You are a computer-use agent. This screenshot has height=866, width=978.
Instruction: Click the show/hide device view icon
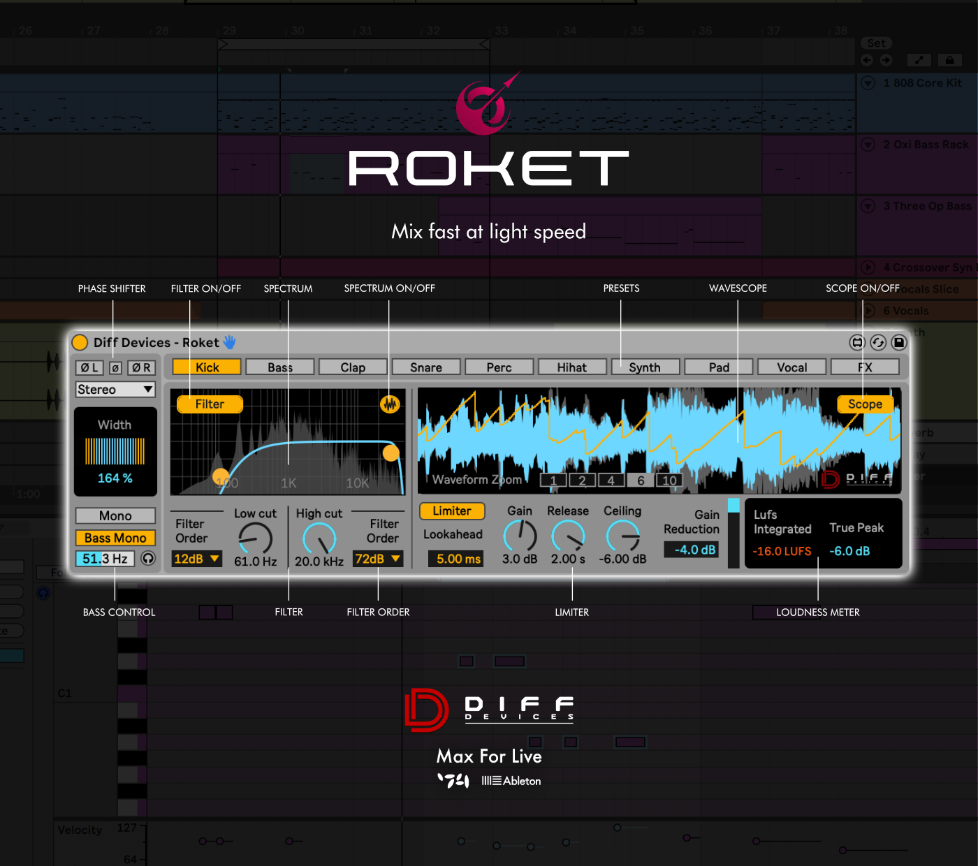tap(857, 342)
